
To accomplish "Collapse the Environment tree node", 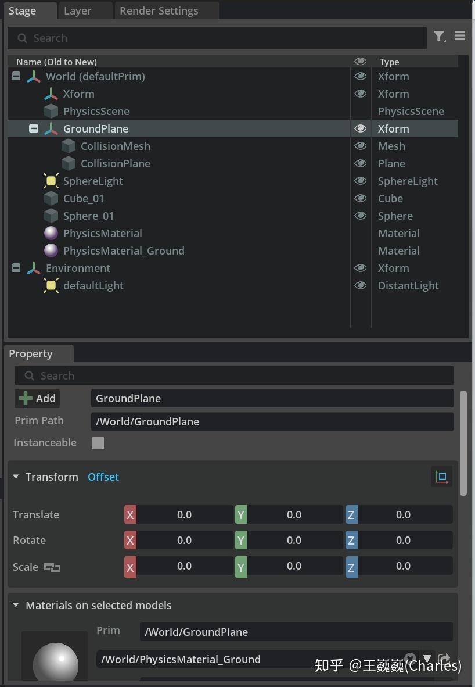I will point(16,268).
